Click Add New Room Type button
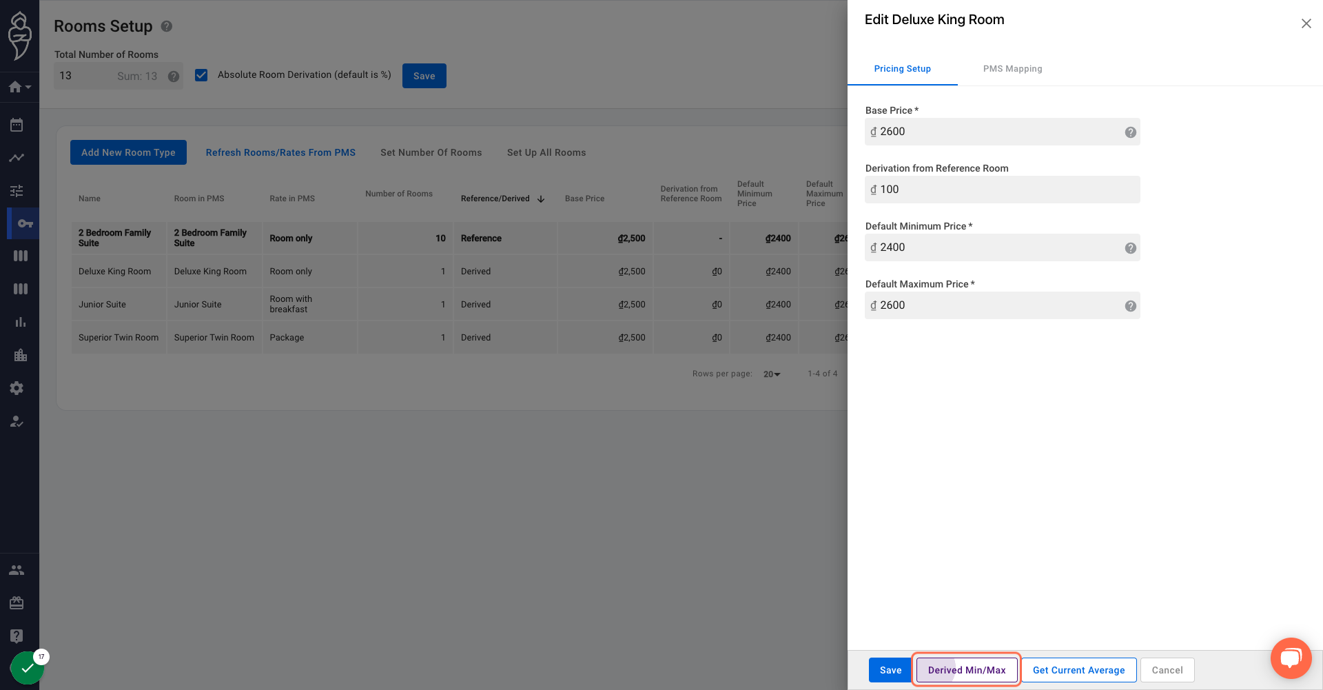The width and height of the screenshot is (1323, 690). (x=128, y=152)
